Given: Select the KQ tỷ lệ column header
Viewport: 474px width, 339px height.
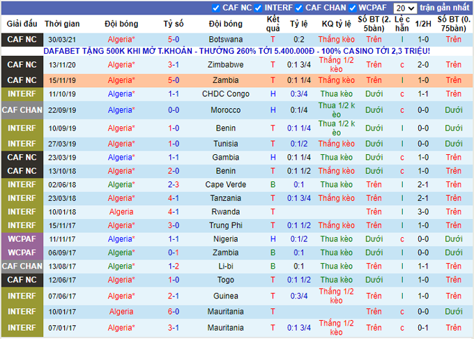Looking at the screenshot, I should pos(337,23).
